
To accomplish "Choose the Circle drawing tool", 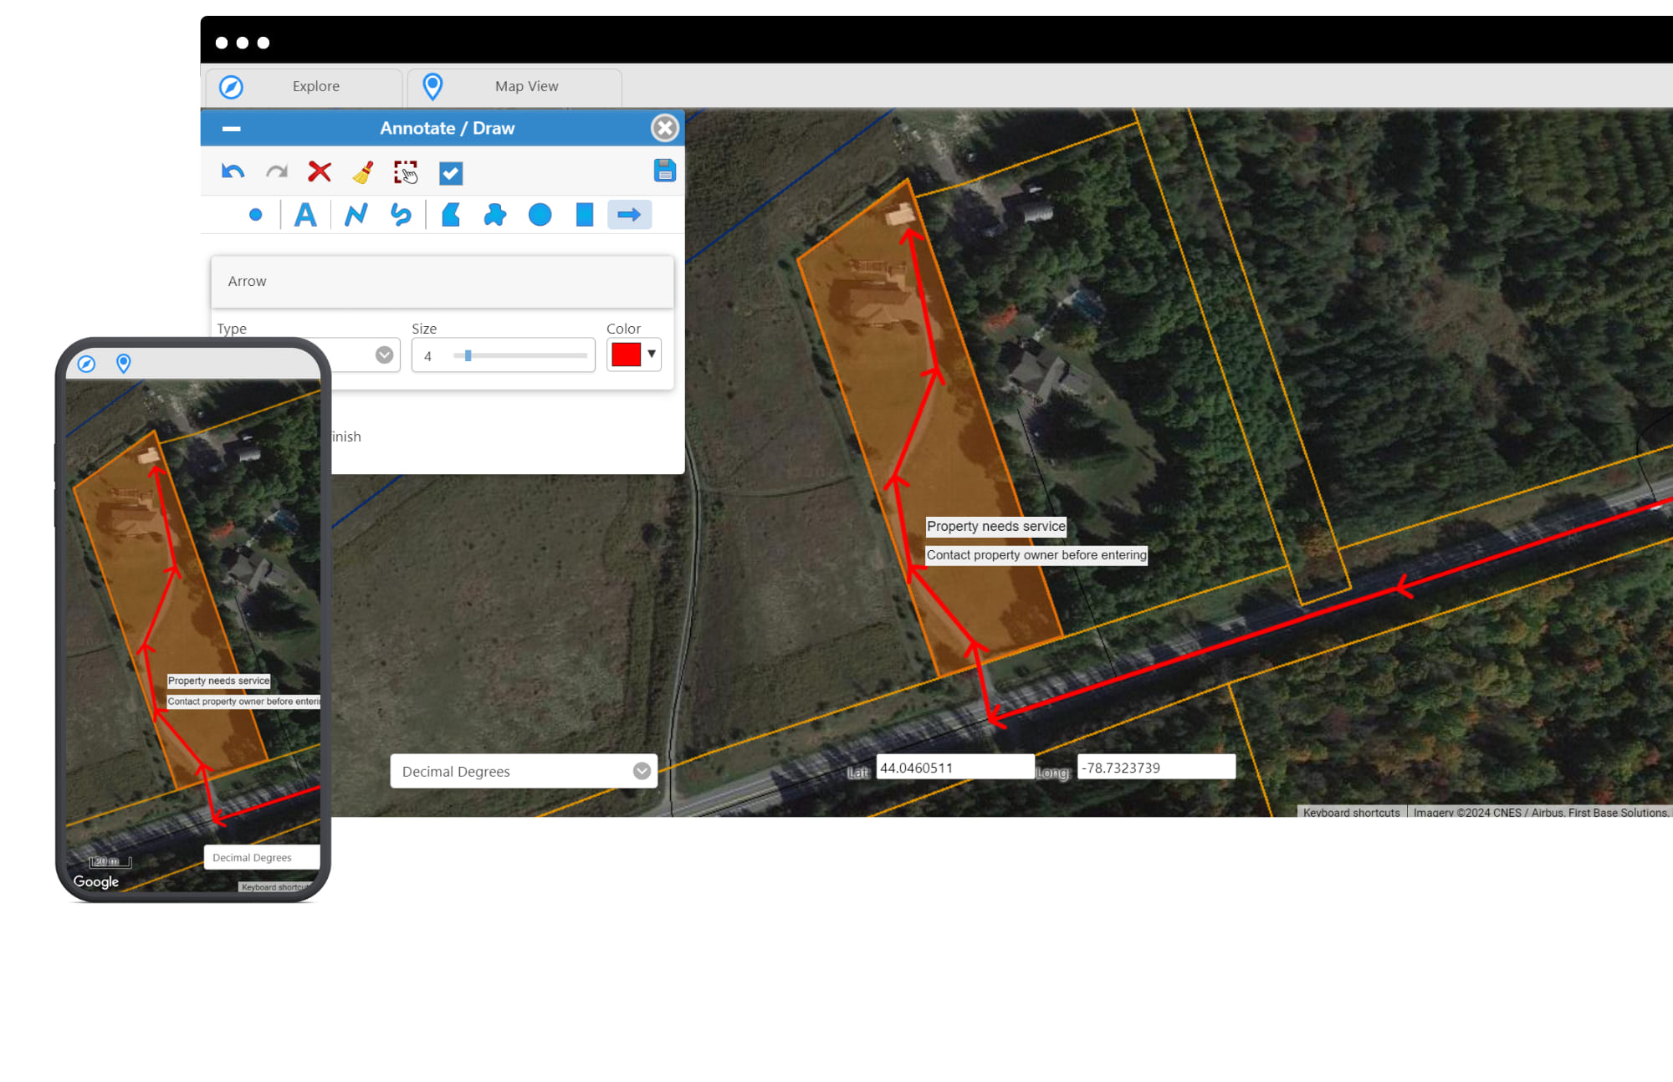I will pyautogui.click(x=540, y=215).
